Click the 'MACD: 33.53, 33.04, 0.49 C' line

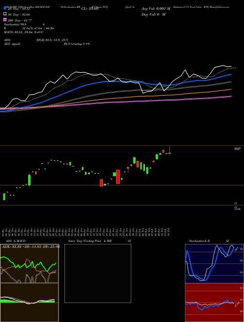point(23,32)
